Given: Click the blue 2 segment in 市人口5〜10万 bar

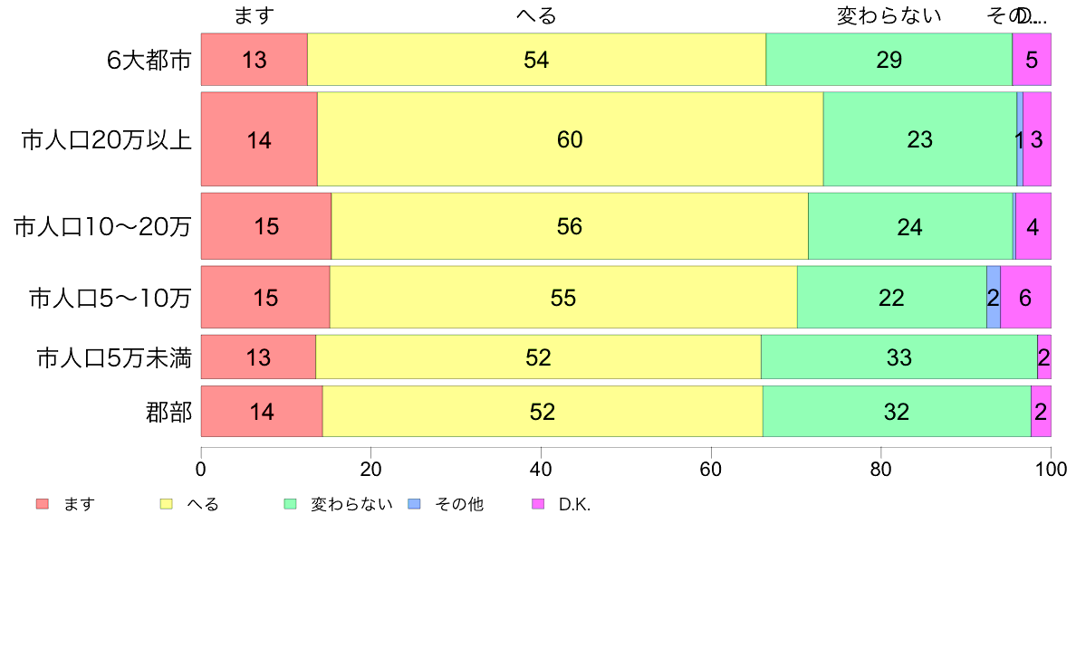Looking at the screenshot, I should click(994, 297).
